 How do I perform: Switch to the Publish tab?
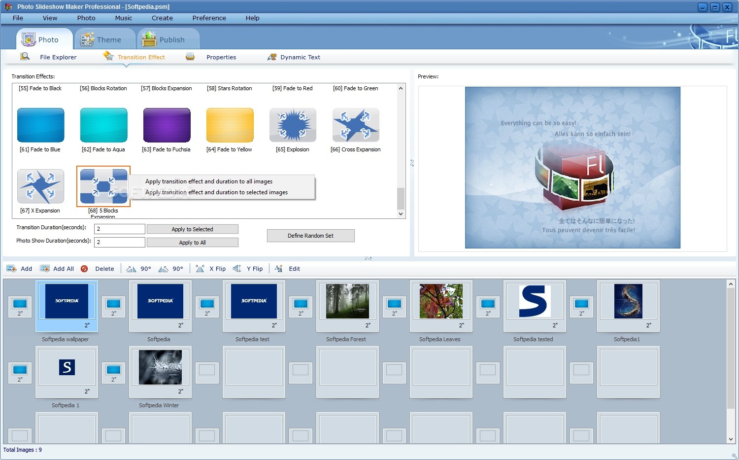point(168,39)
